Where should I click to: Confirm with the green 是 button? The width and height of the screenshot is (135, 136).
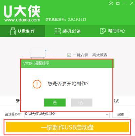pyautogui.click(x=55, y=102)
